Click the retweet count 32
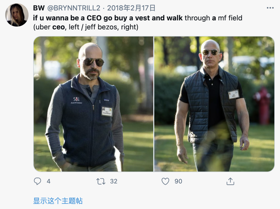Viewport: 280px width, 209px height. coord(114,181)
